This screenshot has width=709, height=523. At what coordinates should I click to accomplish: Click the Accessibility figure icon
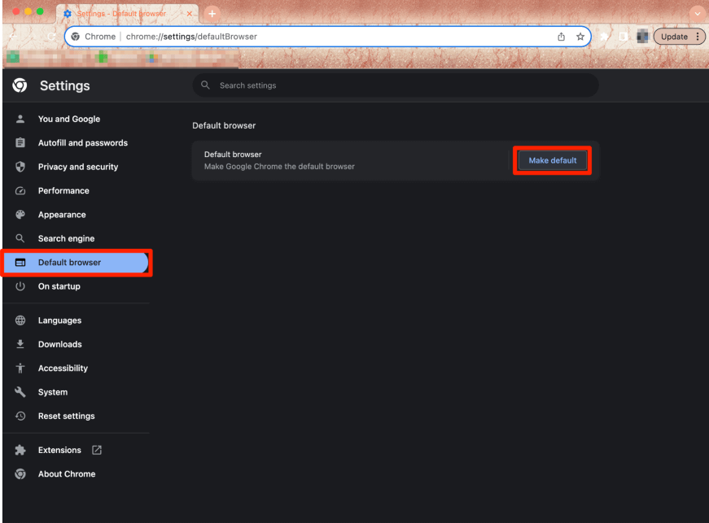pyautogui.click(x=20, y=368)
